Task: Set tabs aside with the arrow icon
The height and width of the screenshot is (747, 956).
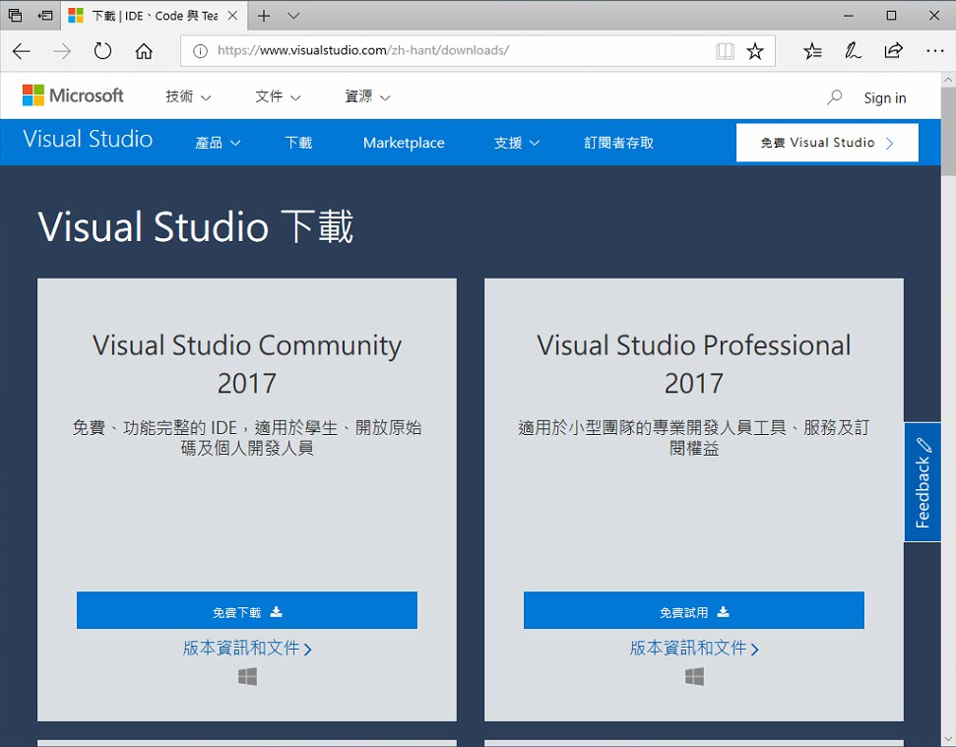Action: pyautogui.click(x=45, y=15)
